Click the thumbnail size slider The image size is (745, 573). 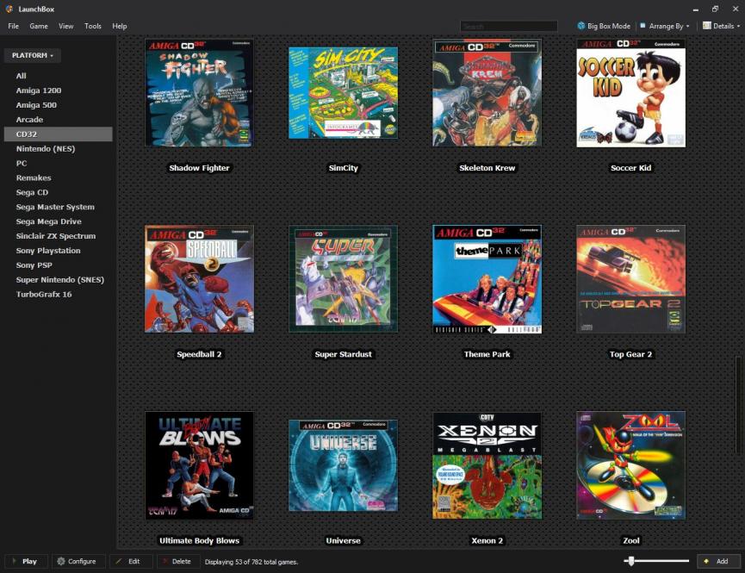pos(656,561)
